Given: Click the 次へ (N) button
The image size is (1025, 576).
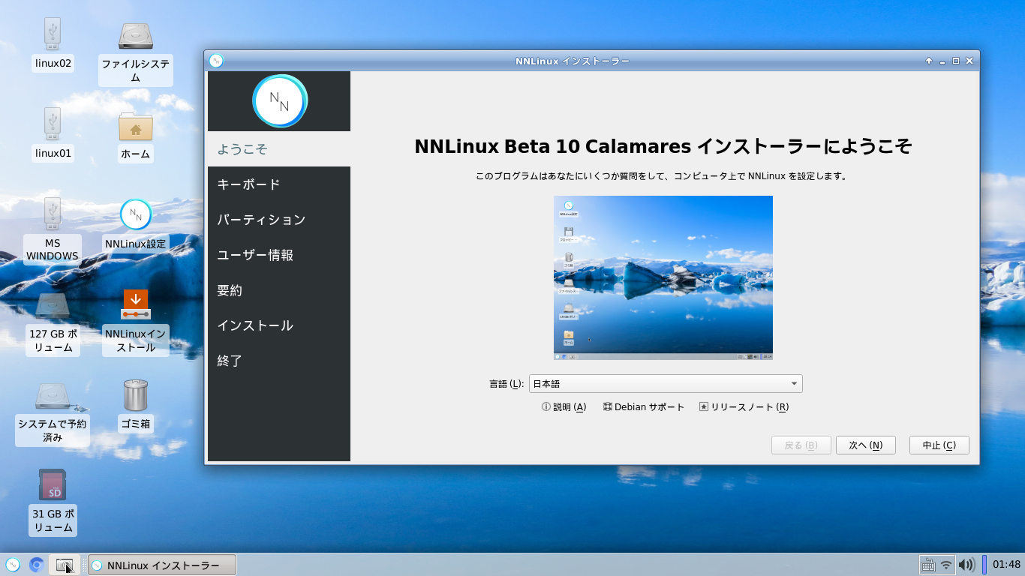Looking at the screenshot, I should 865,445.
